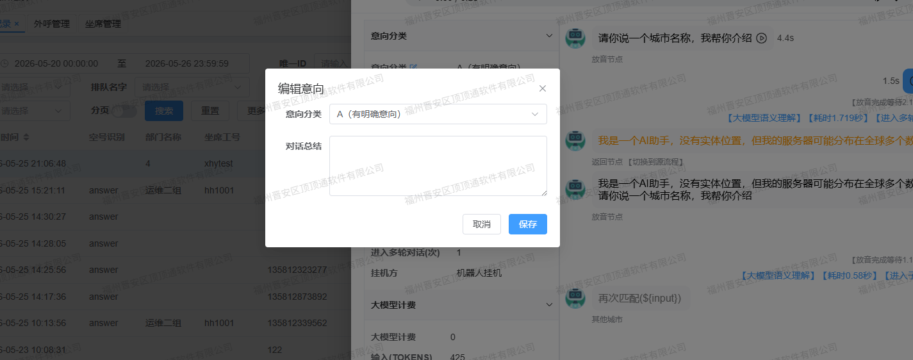Image resolution: width=913 pixels, height=360 pixels.
Task: Click the 运维二组 cell in the 10:13:56 row
Action: pyautogui.click(x=163, y=323)
